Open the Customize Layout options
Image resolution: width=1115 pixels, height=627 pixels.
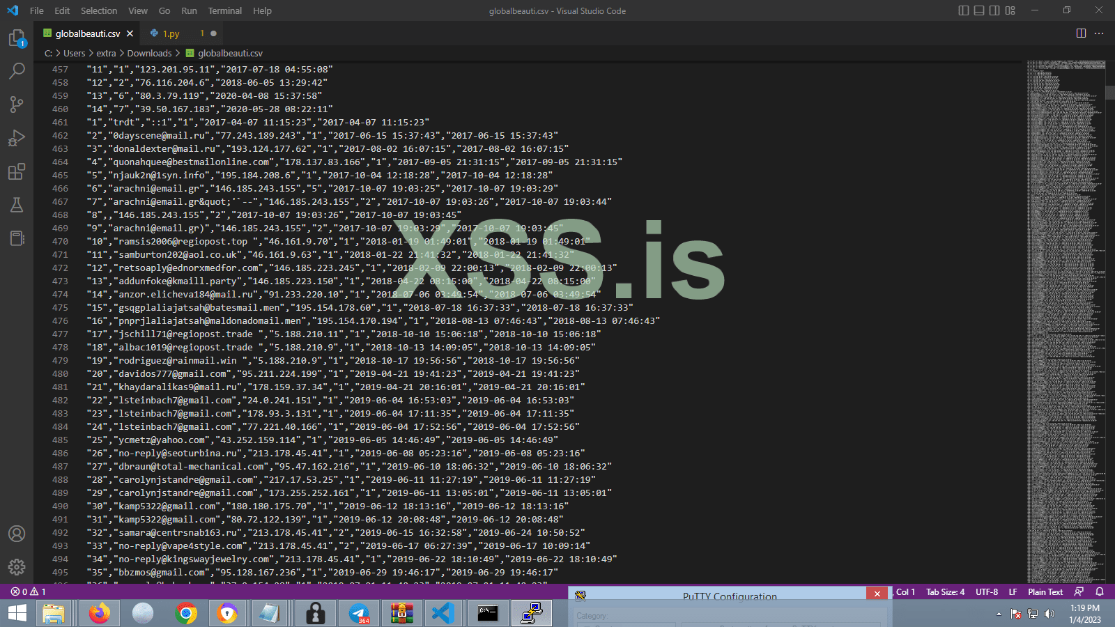[1010, 10]
